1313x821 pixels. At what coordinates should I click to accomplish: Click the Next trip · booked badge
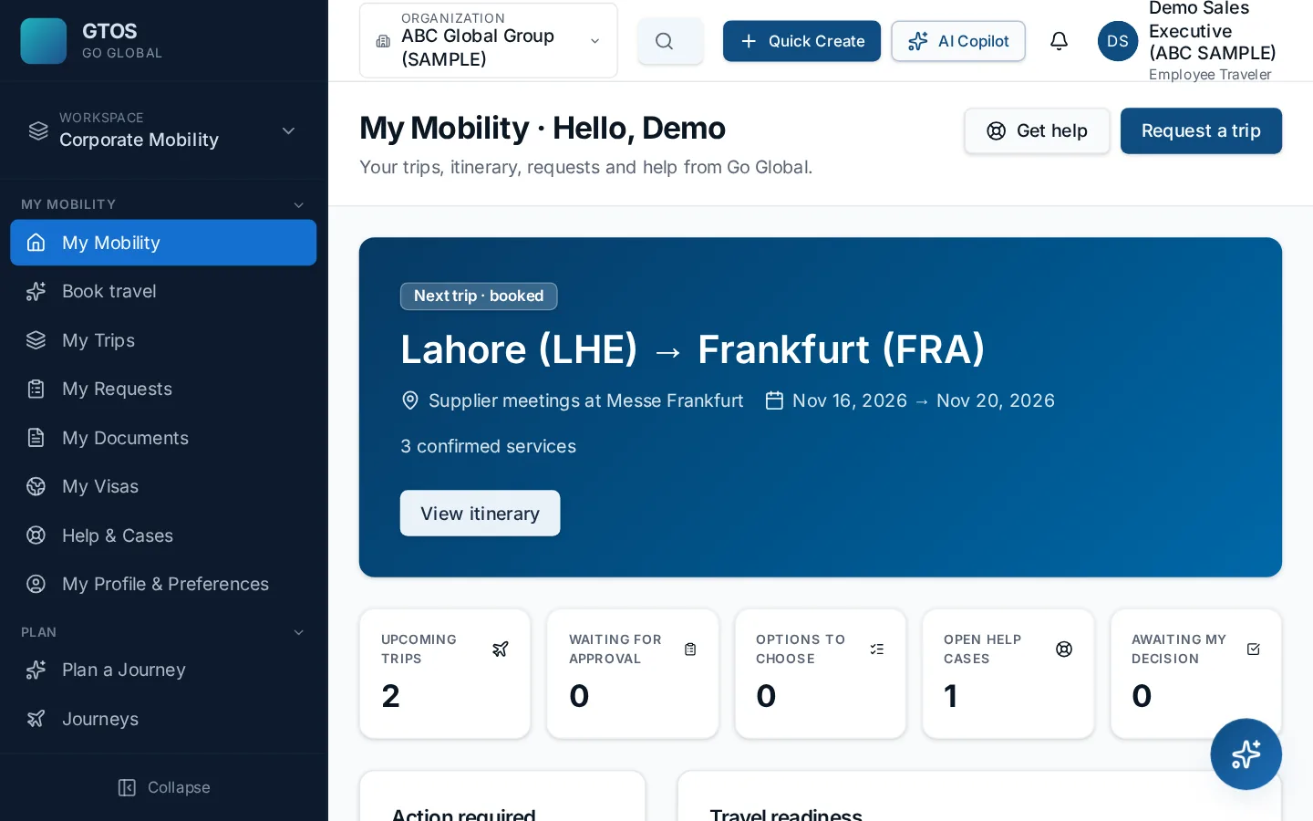[x=479, y=296]
